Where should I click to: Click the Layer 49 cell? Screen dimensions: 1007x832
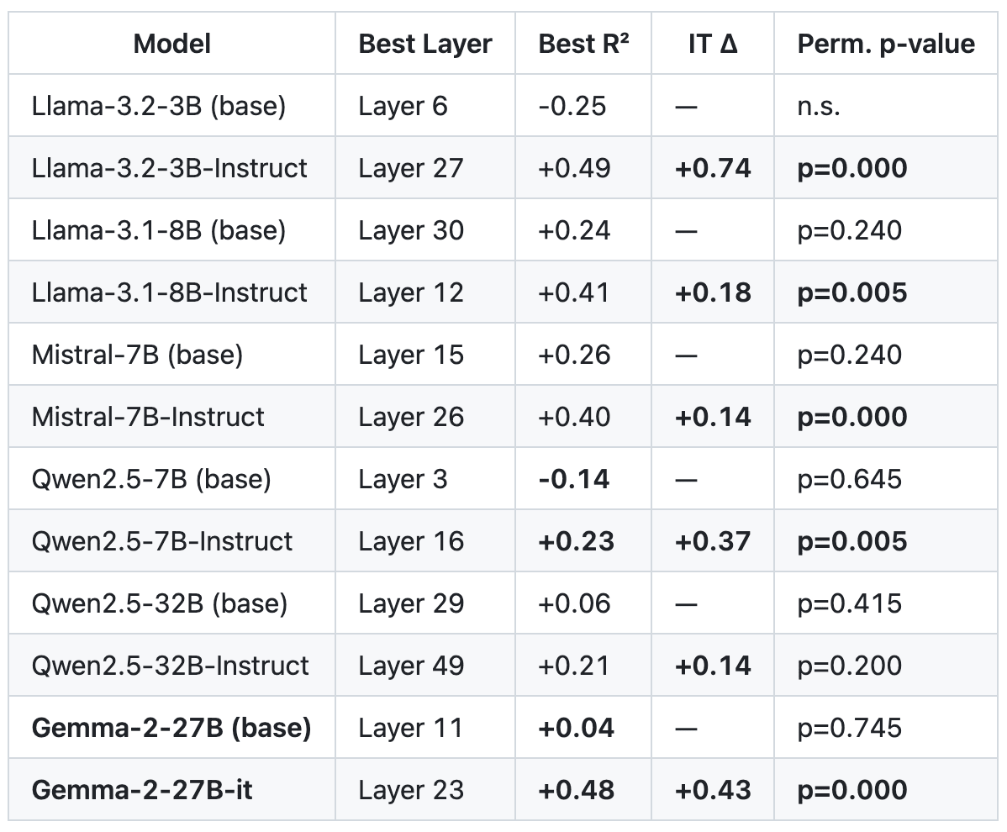pyautogui.click(x=411, y=666)
